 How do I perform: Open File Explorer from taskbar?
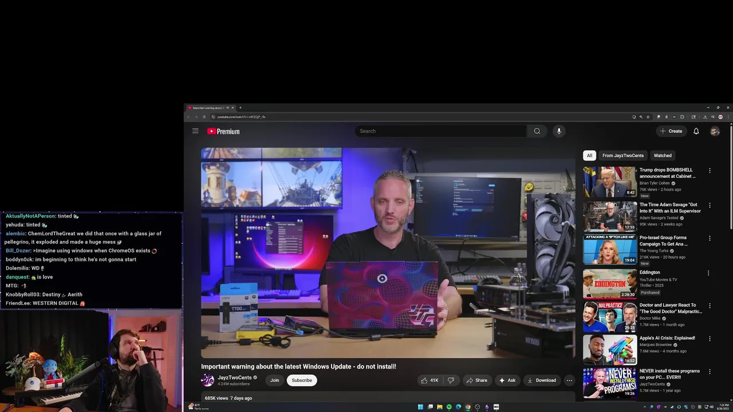pyautogui.click(x=439, y=407)
